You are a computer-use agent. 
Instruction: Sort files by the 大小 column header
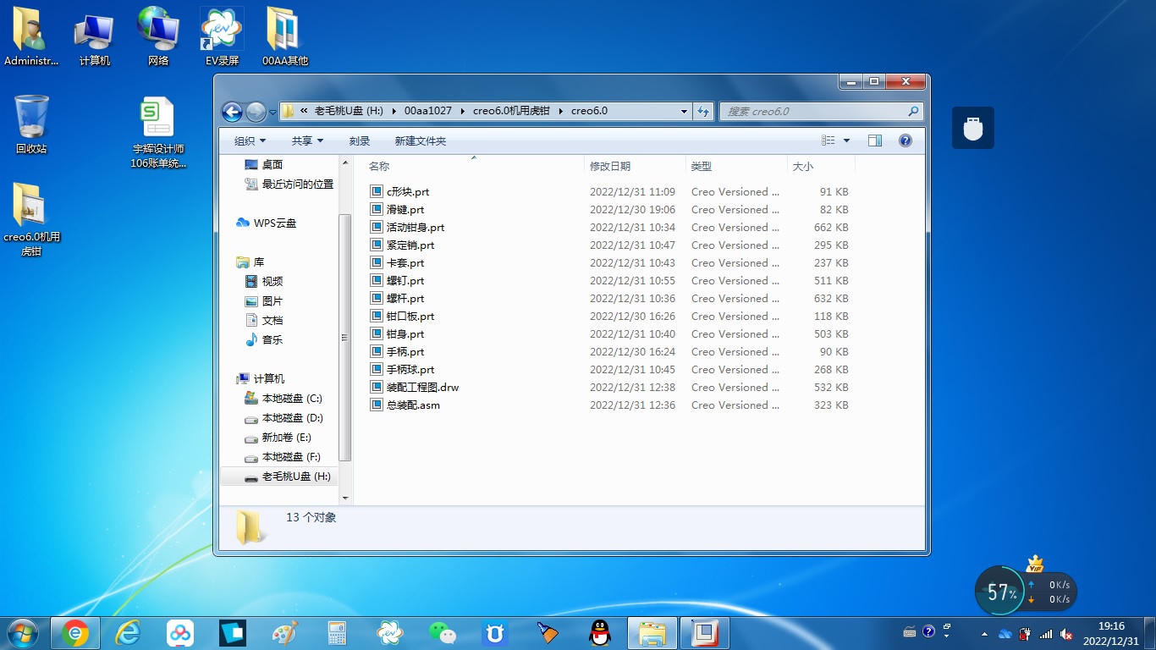[821, 166]
